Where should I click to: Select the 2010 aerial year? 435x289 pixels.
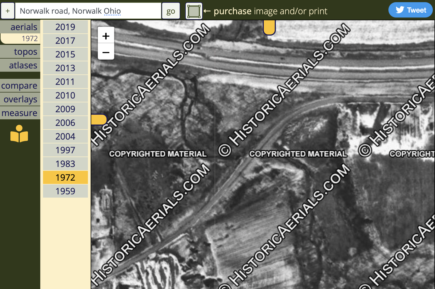pyautogui.click(x=65, y=95)
